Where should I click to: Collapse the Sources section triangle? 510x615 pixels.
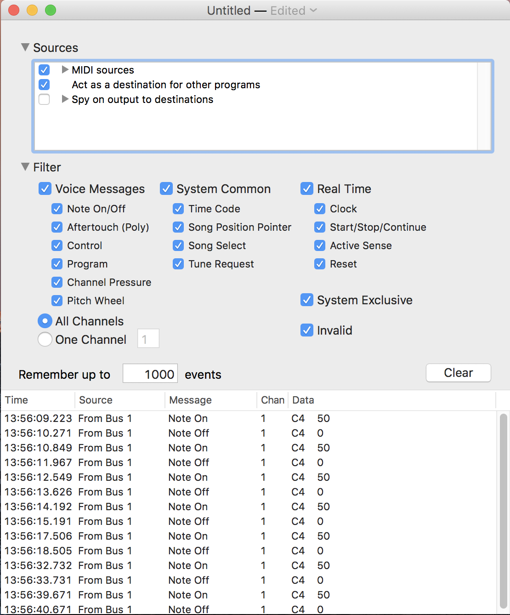coord(25,47)
